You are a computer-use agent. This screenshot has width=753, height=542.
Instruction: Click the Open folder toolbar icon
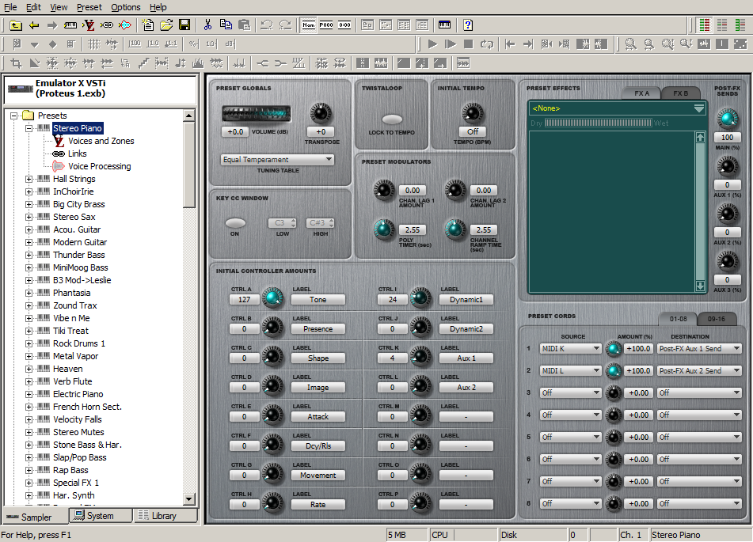point(166,25)
